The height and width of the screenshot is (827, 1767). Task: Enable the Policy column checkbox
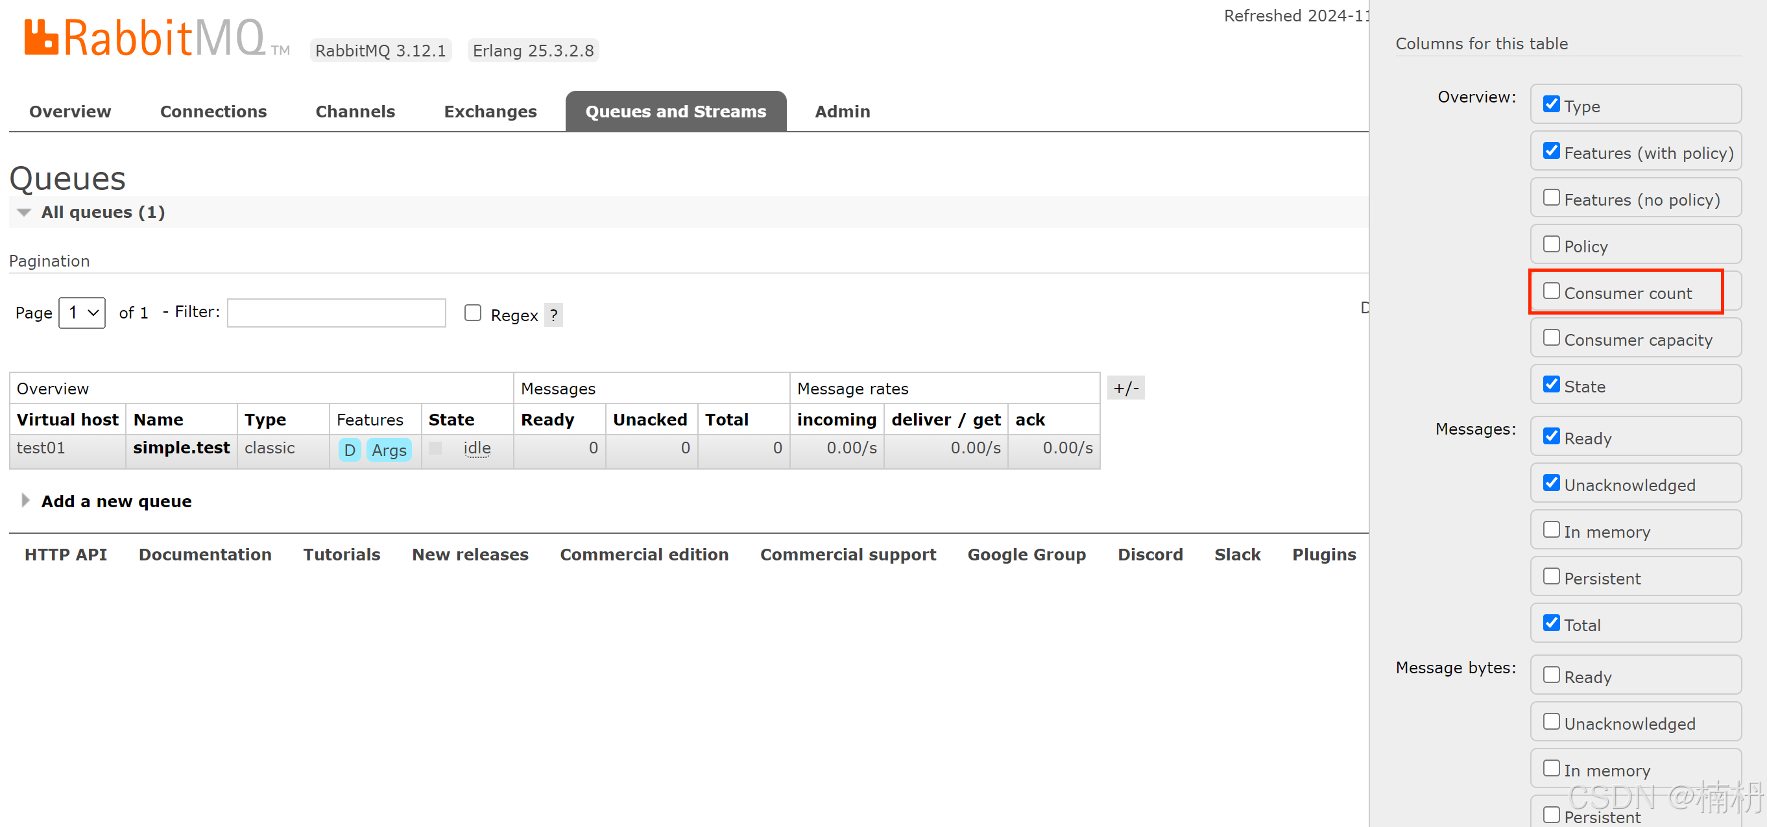click(x=1551, y=245)
